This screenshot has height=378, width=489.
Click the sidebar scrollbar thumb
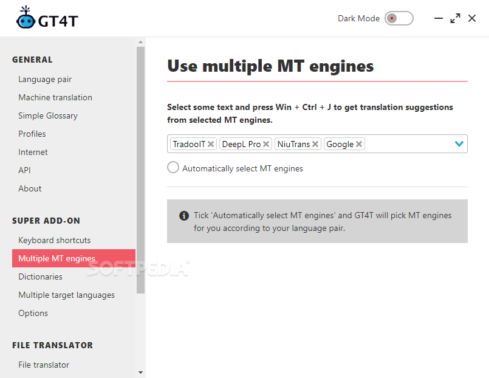141,170
